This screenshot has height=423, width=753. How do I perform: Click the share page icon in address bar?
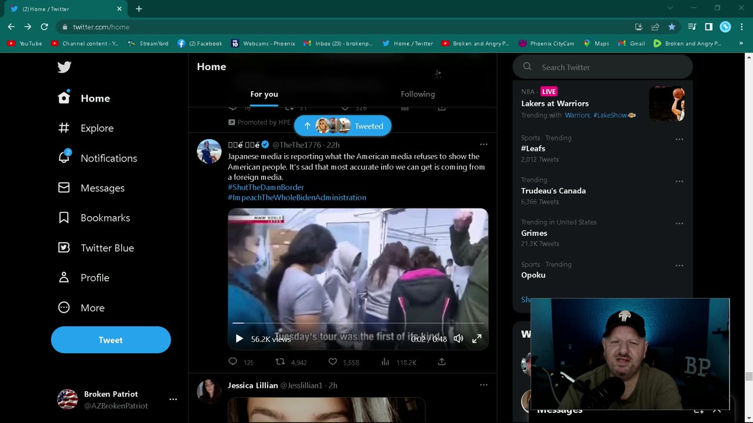[x=655, y=26]
